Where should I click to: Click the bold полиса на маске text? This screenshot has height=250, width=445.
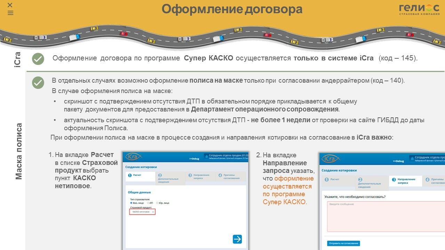[x=216, y=81]
